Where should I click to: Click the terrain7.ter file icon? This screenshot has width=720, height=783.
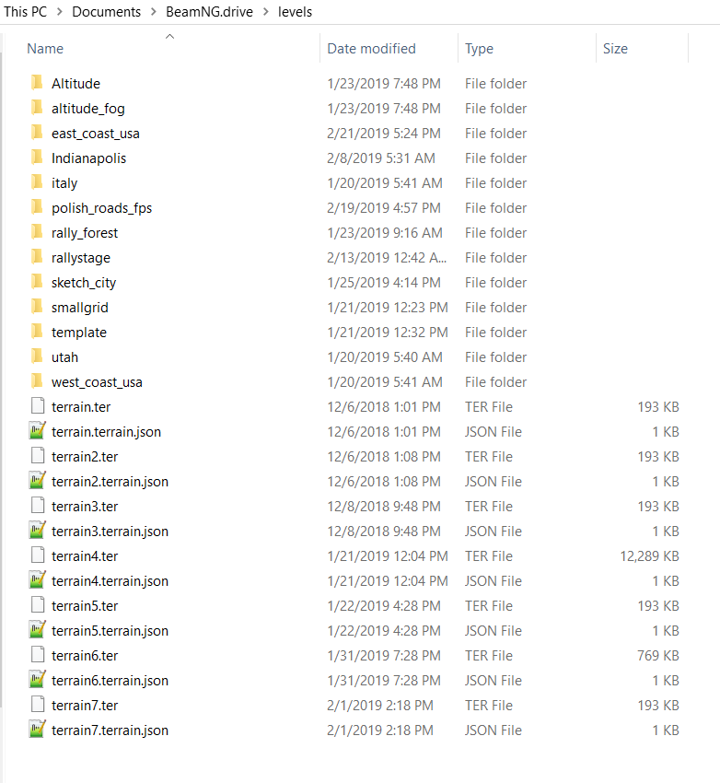coord(38,705)
